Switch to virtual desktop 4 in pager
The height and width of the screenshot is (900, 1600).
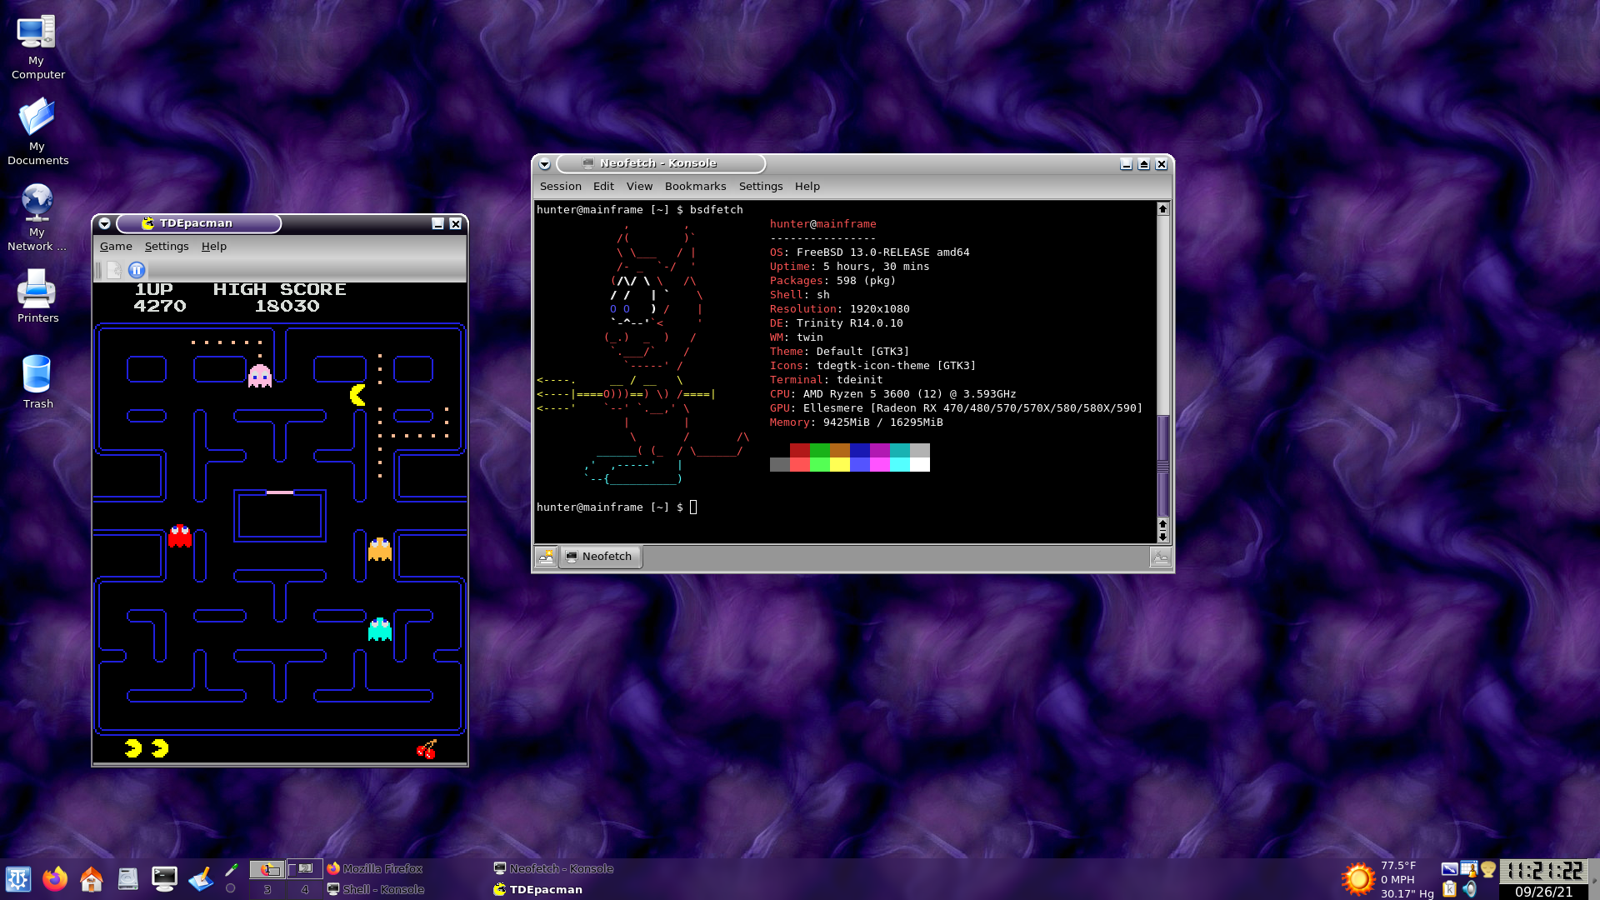tap(305, 890)
